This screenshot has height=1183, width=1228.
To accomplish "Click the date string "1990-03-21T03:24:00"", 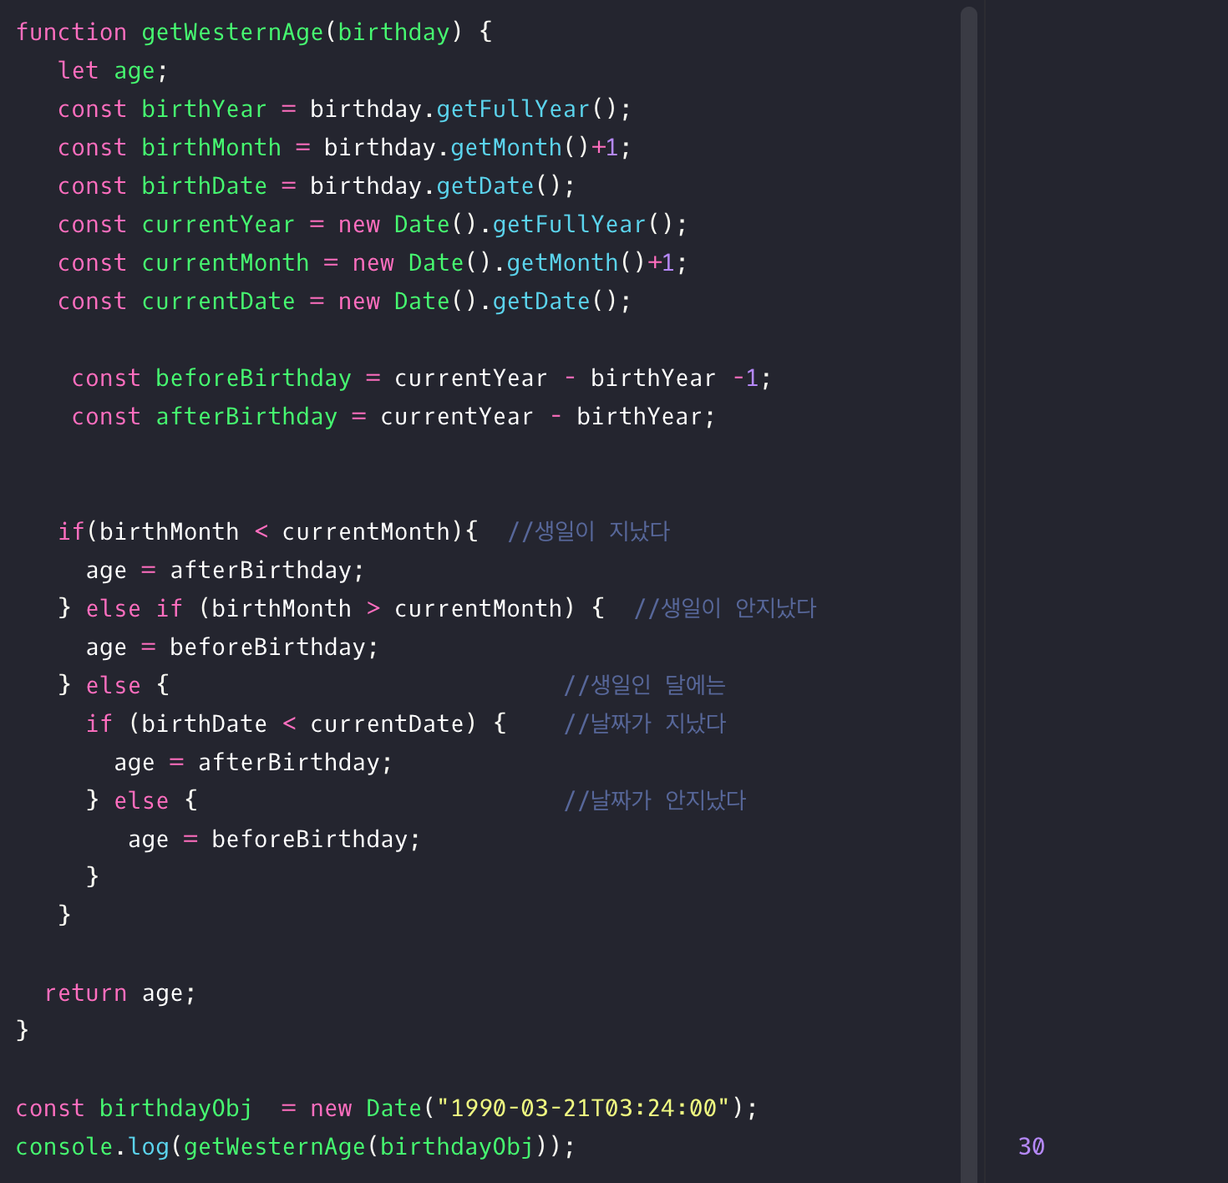I will tap(583, 1108).
